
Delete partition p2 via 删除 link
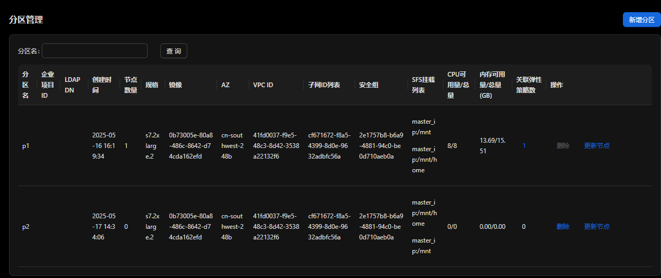(563, 226)
